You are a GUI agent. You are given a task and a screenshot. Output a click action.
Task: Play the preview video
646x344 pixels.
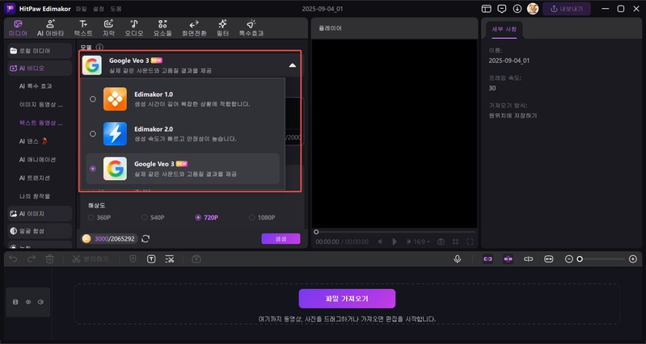coord(395,241)
